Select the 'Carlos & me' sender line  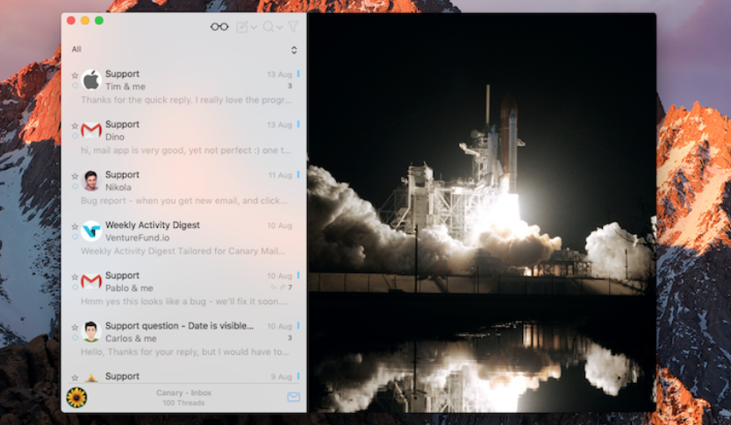(x=131, y=338)
